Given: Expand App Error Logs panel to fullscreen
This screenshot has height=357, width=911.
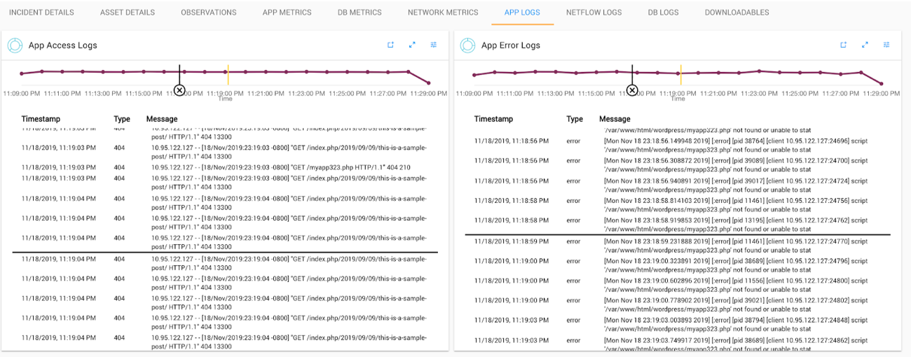Looking at the screenshot, I should 865,45.
